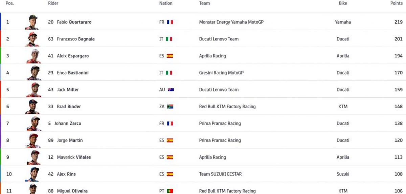The width and height of the screenshot is (406, 194).
Task: Open Enea Bastianini's rider portrait
Action: pos(34,73)
